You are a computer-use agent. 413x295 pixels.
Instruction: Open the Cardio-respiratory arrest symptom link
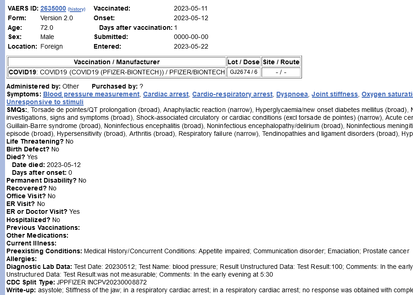(232, 95)
